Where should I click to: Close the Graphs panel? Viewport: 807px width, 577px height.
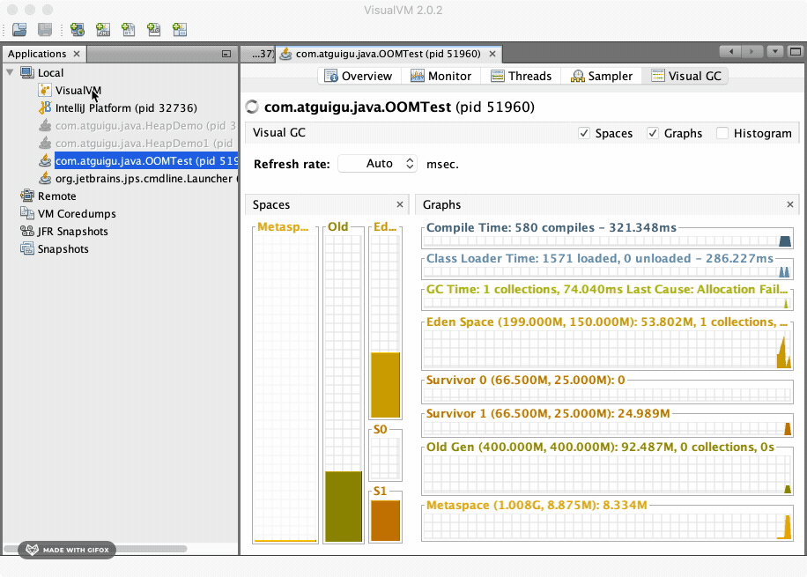point(790,204)
